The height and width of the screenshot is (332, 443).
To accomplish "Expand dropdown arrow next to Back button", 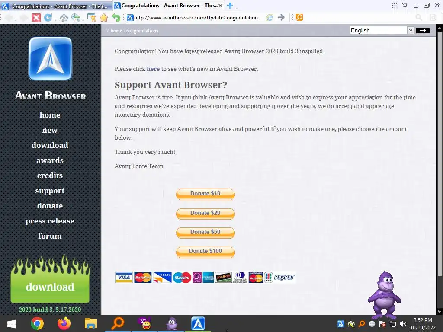I will [15, 20].
